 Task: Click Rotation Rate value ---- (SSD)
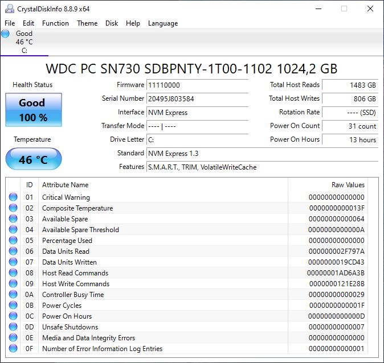pos(350,113)
